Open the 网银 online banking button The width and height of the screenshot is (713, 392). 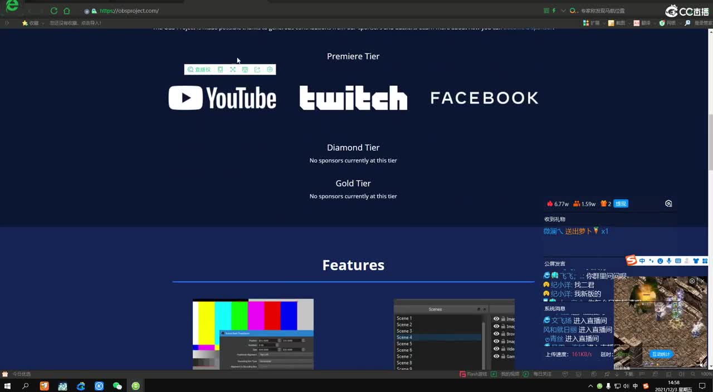click(x=667, y=23)
